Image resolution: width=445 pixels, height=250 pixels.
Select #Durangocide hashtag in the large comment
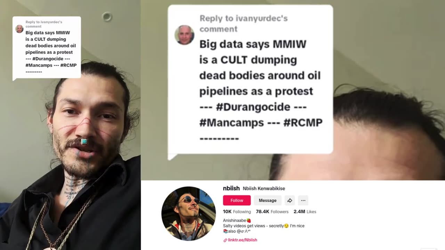click(x=253, y=107)
